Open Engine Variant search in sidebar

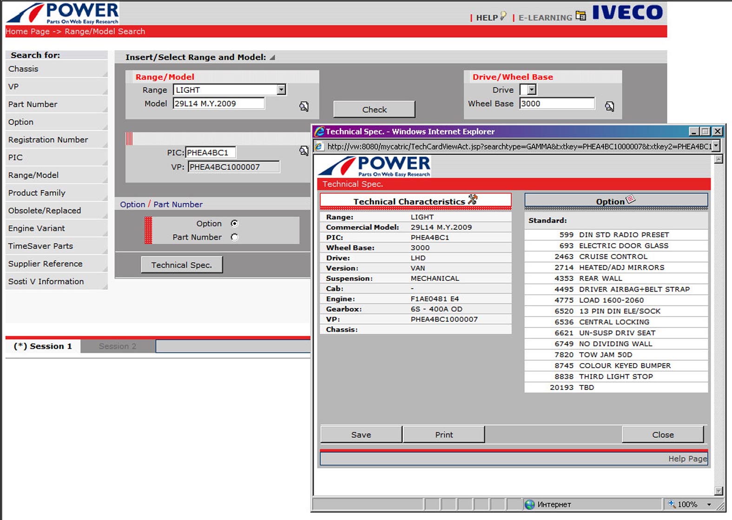pos(37,228)
